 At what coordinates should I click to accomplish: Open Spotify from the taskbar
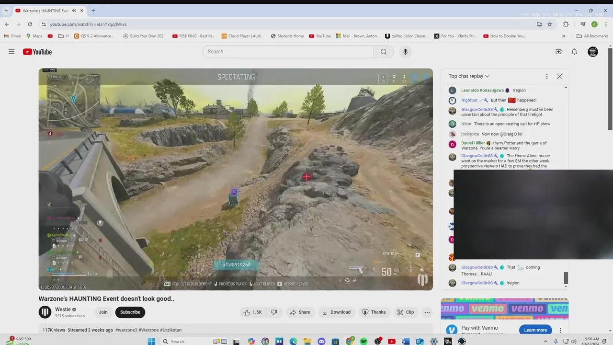[x=363, y=341]
